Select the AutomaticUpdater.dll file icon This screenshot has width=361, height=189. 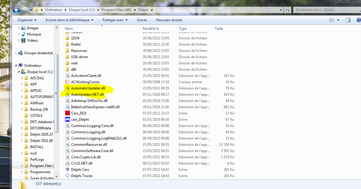[x=68, y=88]
